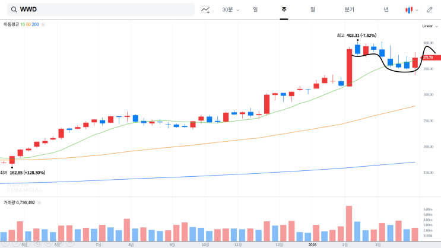
Task: Click the 200.00 price axis label
Action: (x=429, y=147)
